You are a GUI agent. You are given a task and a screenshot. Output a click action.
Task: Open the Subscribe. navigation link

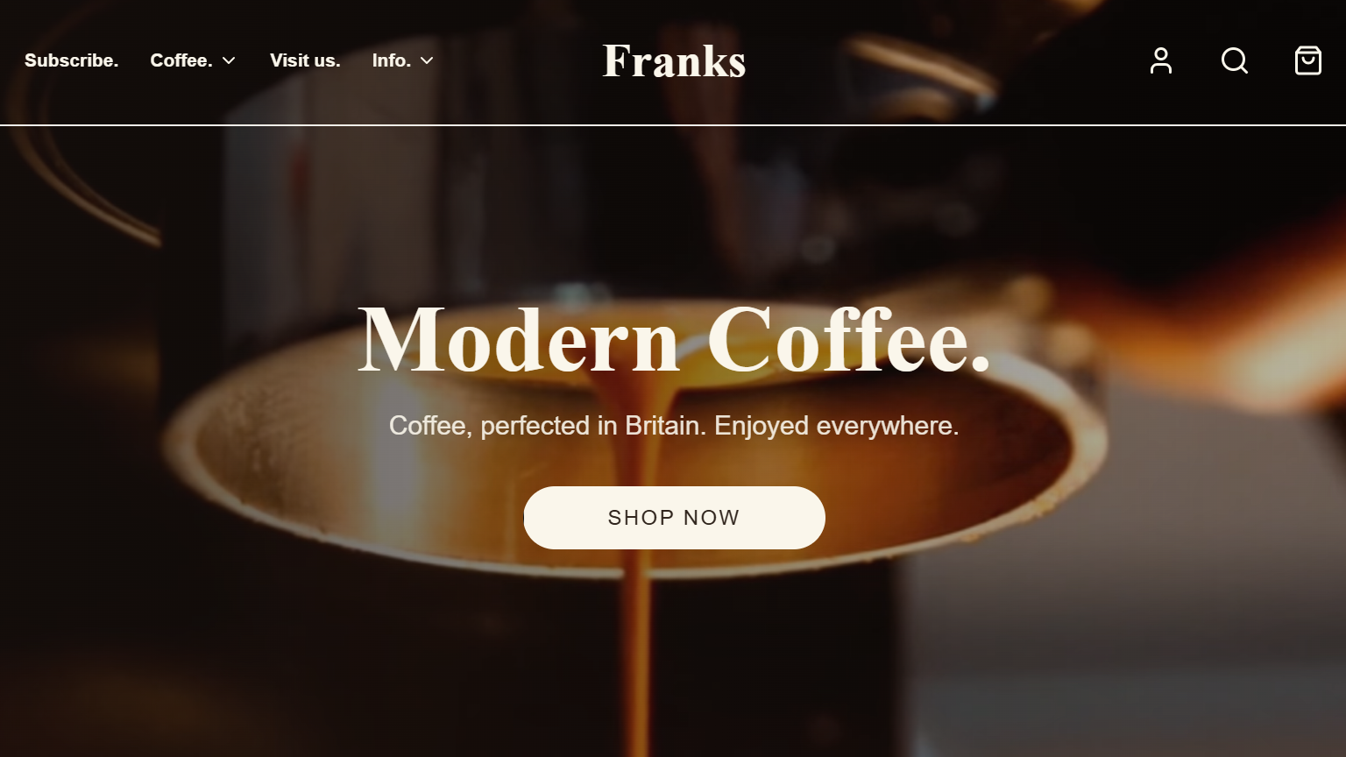point(71,60)
